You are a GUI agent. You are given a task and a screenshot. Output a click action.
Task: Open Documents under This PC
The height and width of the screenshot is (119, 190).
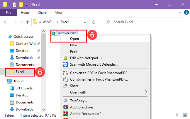(25, 102)
